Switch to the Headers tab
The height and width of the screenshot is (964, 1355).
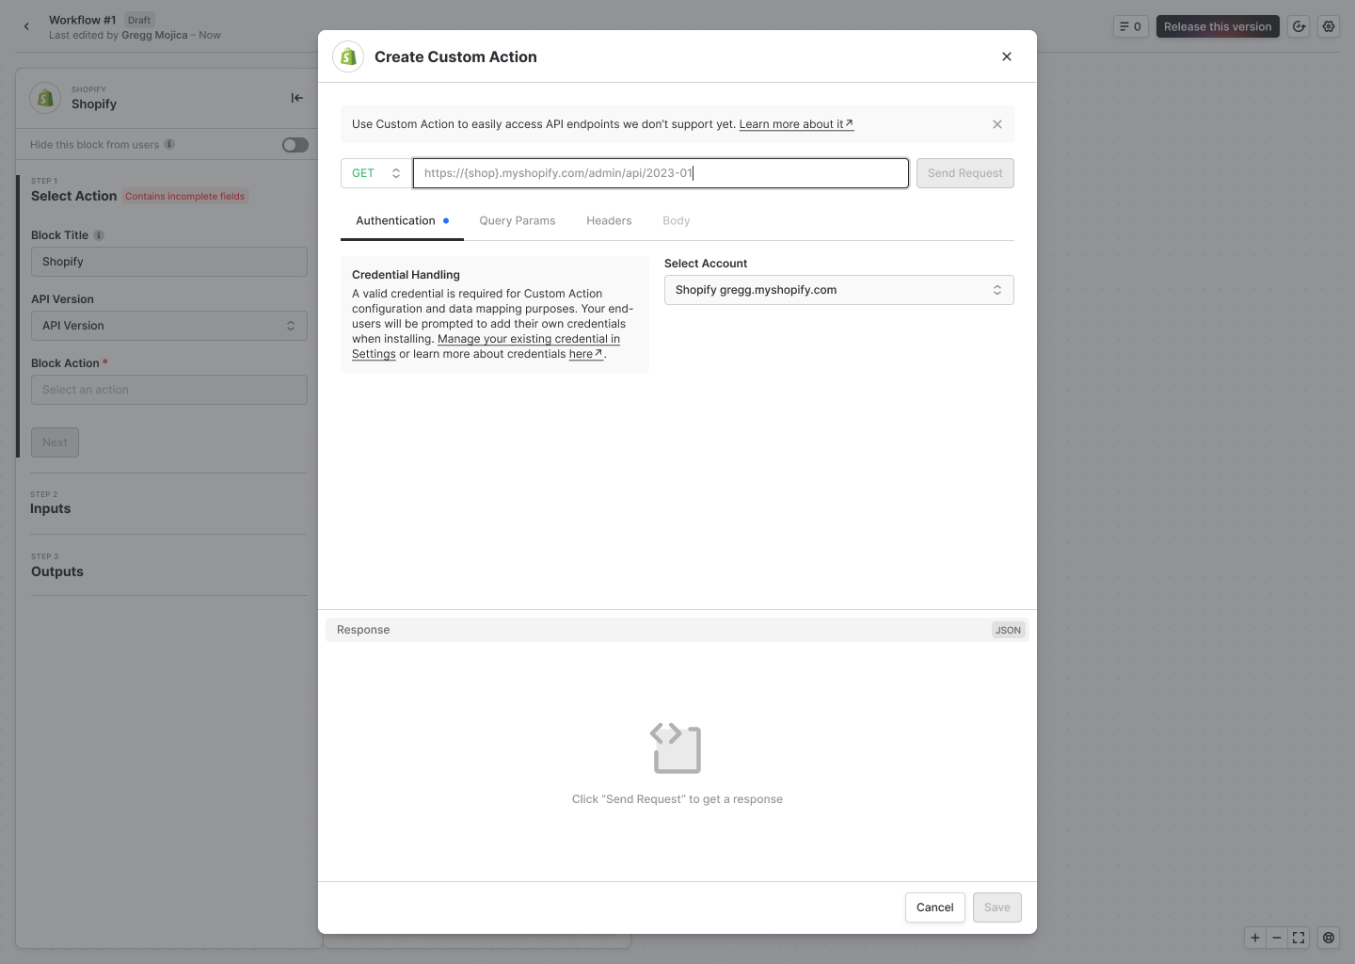click(609, 221)
